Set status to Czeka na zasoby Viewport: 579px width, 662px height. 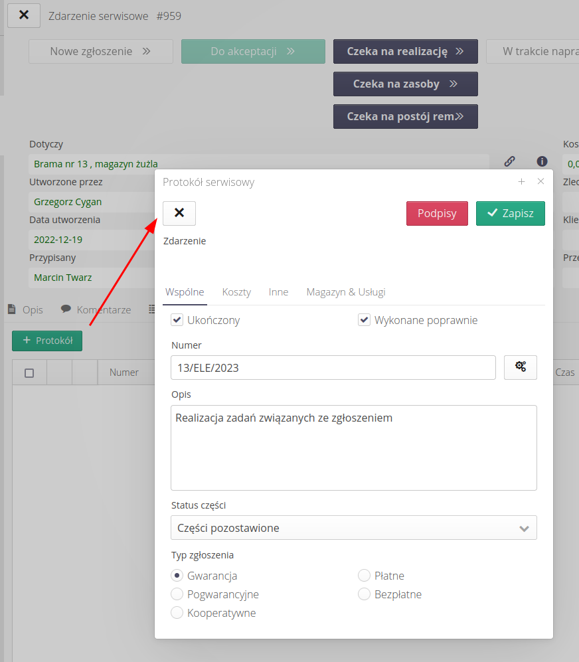(x=405, y=84)
